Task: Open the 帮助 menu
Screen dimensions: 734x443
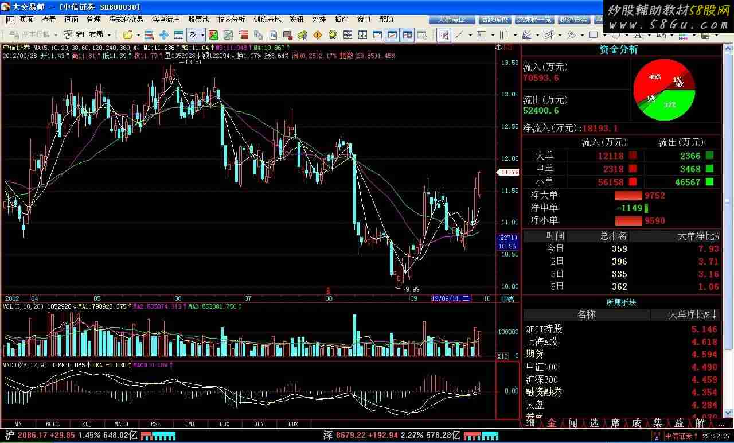Action: [386, 20]
